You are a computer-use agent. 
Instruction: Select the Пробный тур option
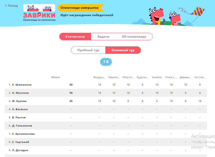tap(88, 50)
